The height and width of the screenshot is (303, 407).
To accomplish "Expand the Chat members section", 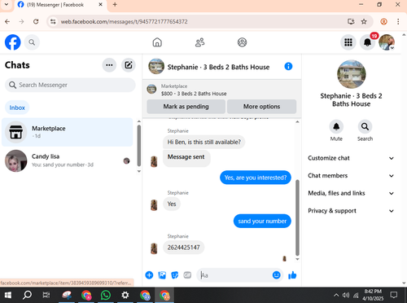I will 351,176.
